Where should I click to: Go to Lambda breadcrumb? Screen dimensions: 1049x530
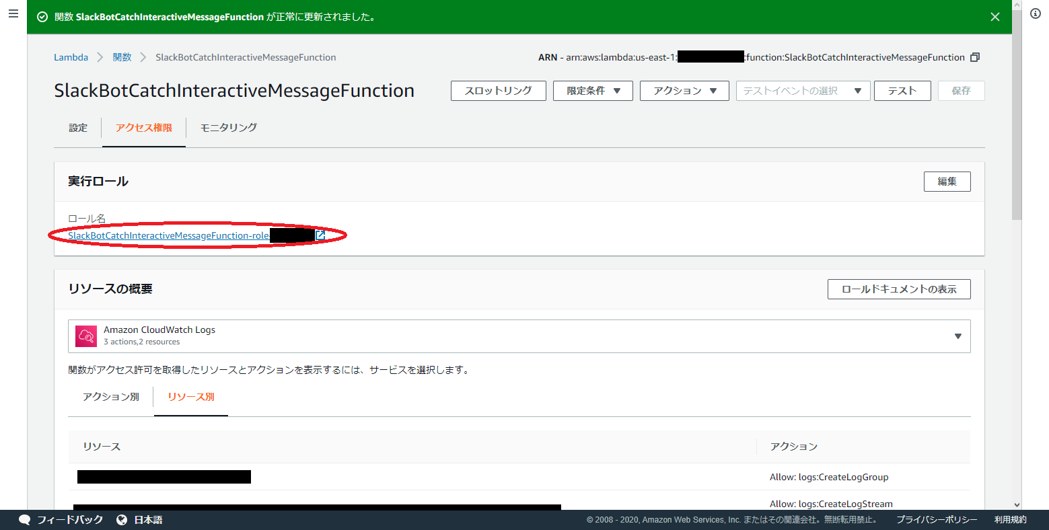click(71, 57)
